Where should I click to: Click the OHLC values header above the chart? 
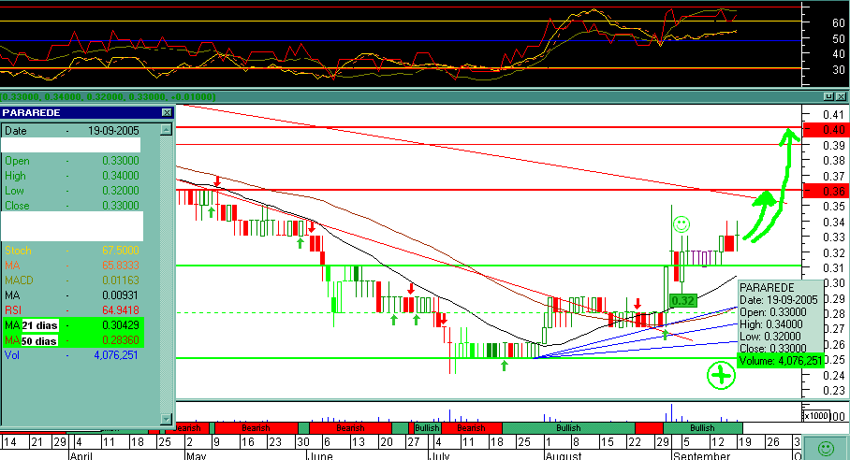tap(108, 97)
